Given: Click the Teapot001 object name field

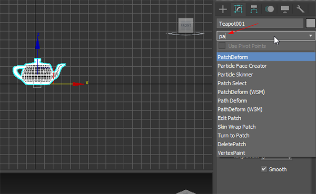Looking at the screenshot, I should click(x=260, y=24).
